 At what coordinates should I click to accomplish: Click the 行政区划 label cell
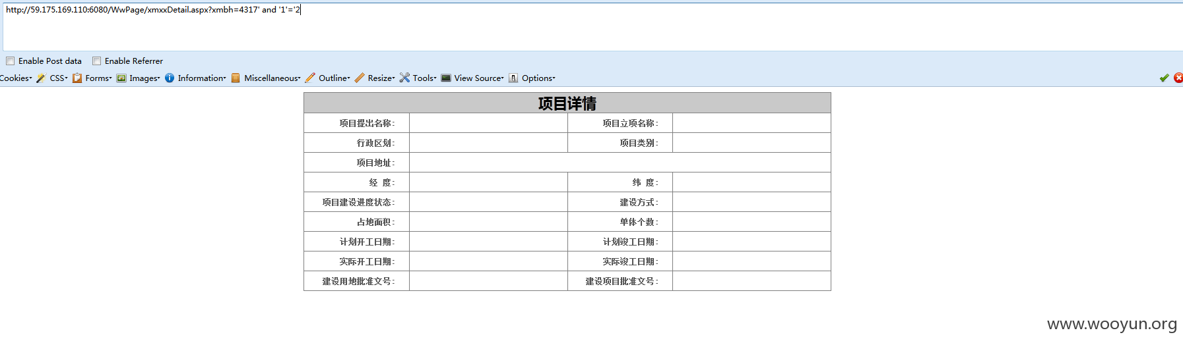tap(357, 143)
